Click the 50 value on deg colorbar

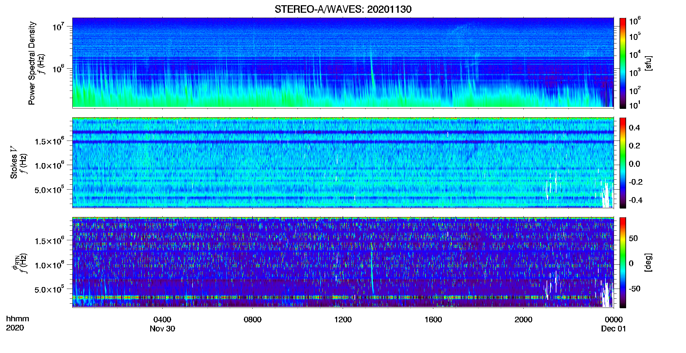pyautogui.click(x=633, y=238)
